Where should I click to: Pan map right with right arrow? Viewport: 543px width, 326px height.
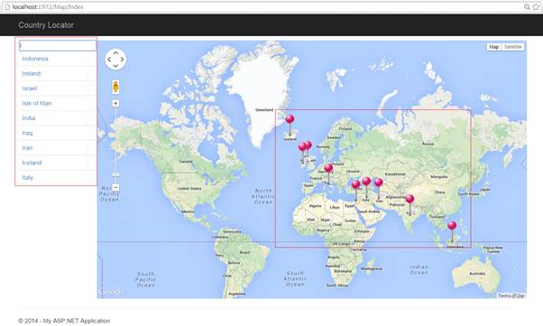click(x=123, y=60)
